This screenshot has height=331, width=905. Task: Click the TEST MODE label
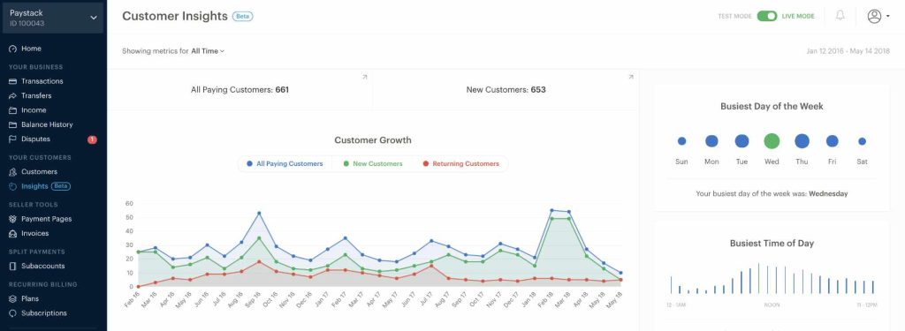click(734, 16)
